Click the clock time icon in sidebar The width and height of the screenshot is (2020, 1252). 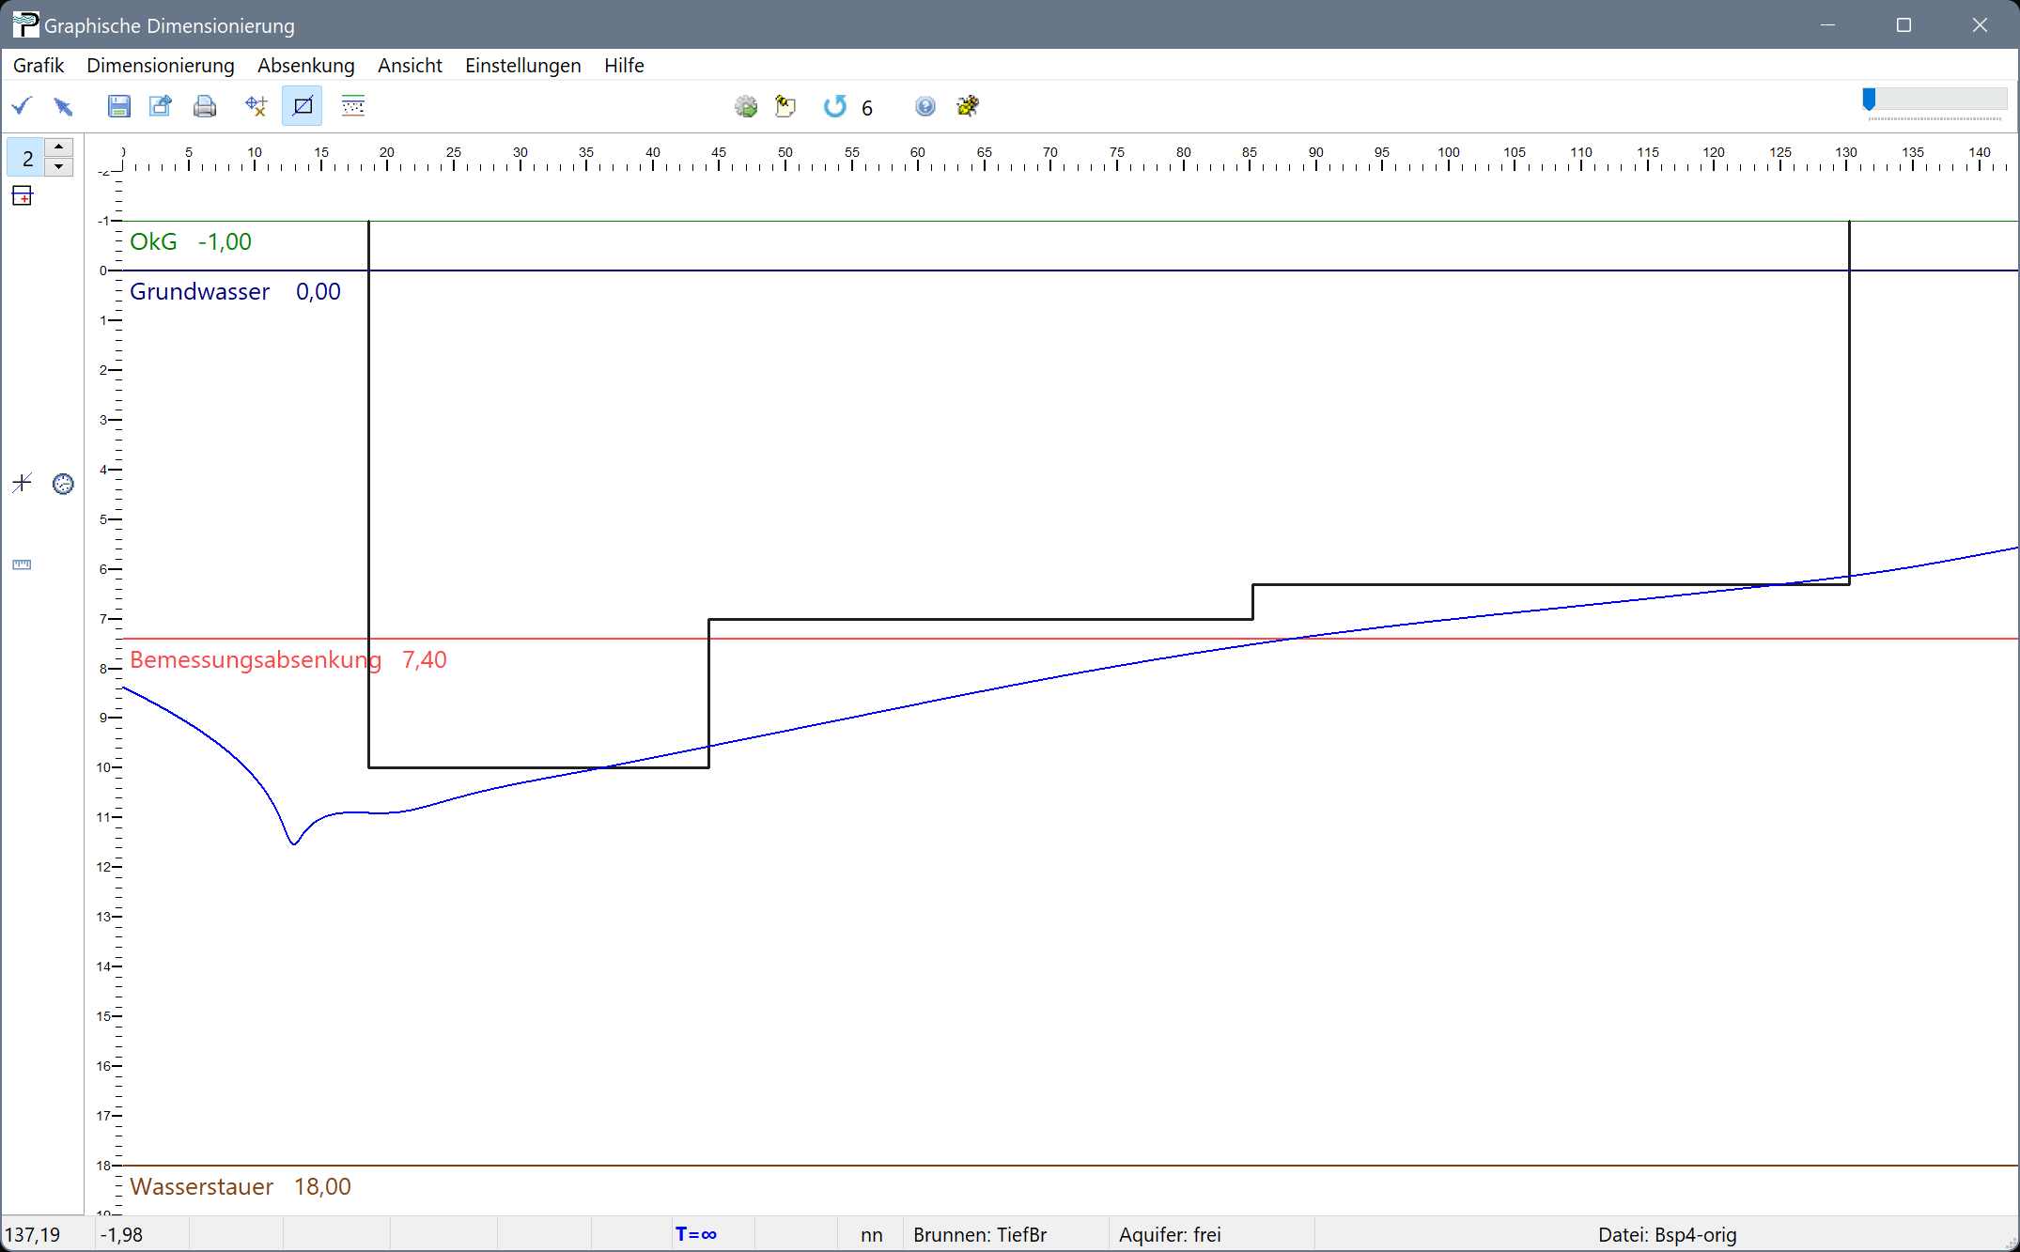coord(63,484)
